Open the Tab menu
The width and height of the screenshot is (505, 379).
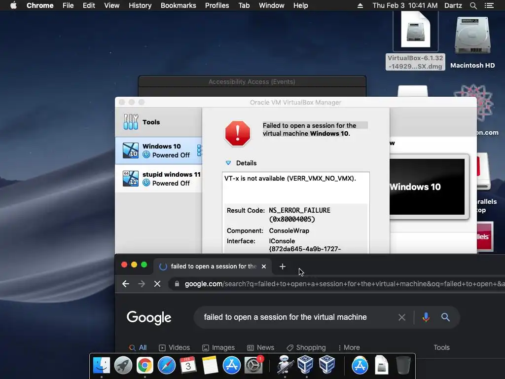click(244, 5)
